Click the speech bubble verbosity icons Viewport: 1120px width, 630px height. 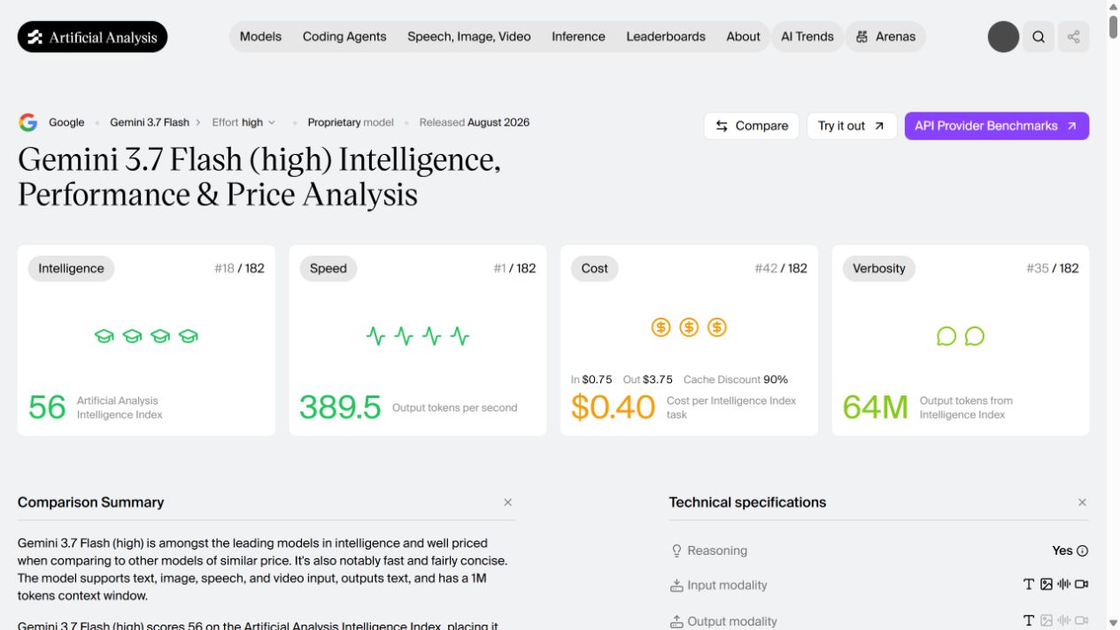coord(961,336)
